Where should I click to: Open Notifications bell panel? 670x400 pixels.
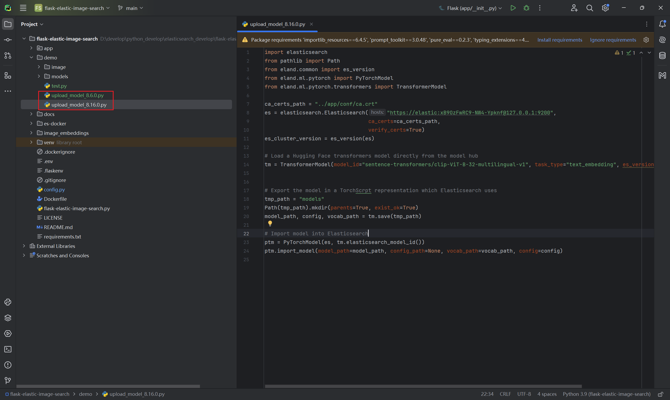coord(662,24)
